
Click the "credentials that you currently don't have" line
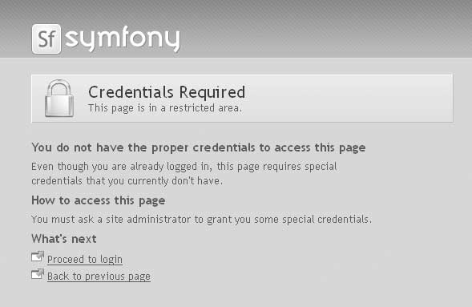coord(127,181)
